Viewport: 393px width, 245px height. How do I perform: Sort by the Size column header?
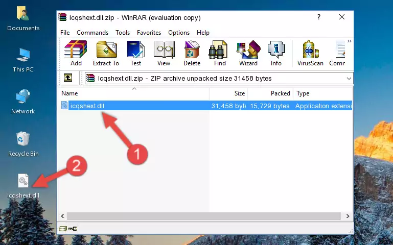[228, 93]
